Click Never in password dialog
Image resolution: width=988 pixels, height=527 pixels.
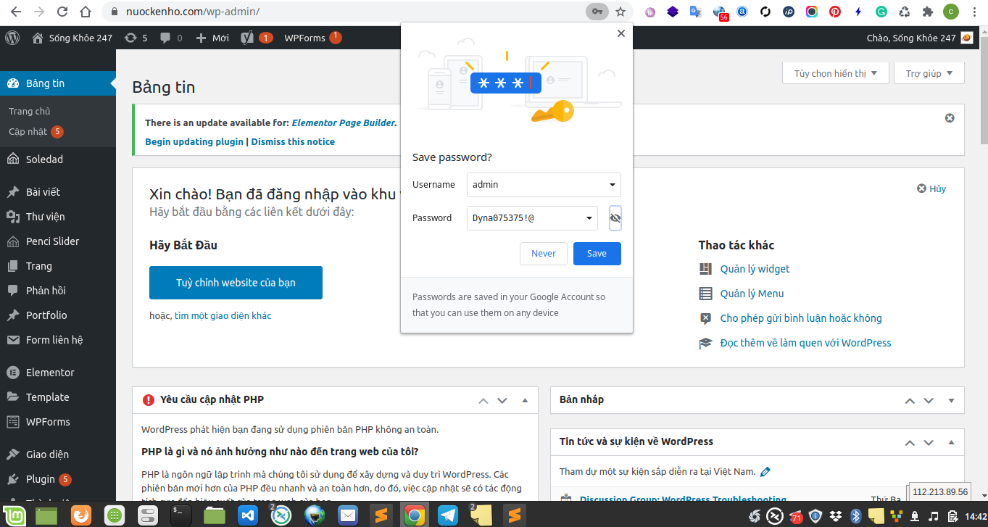544,254
